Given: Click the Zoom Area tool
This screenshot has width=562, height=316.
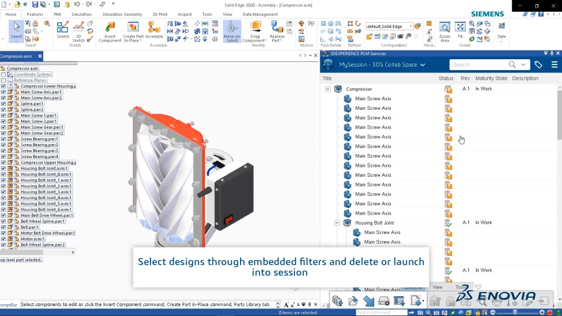Looking at the screenshot, I should (x=444, y=32).
